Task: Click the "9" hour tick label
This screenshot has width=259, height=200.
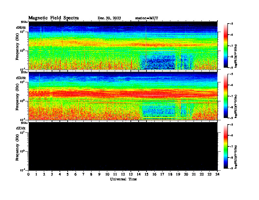Action: (99, 174)
